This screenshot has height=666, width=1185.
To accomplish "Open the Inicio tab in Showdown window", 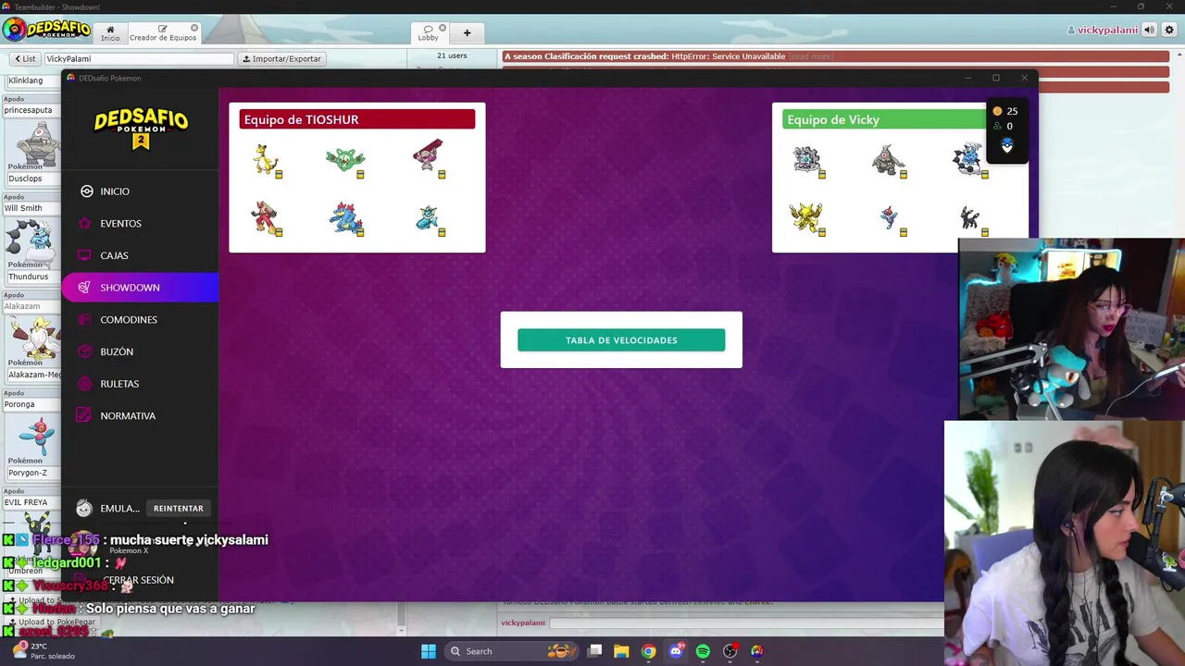I will [110, 33].
